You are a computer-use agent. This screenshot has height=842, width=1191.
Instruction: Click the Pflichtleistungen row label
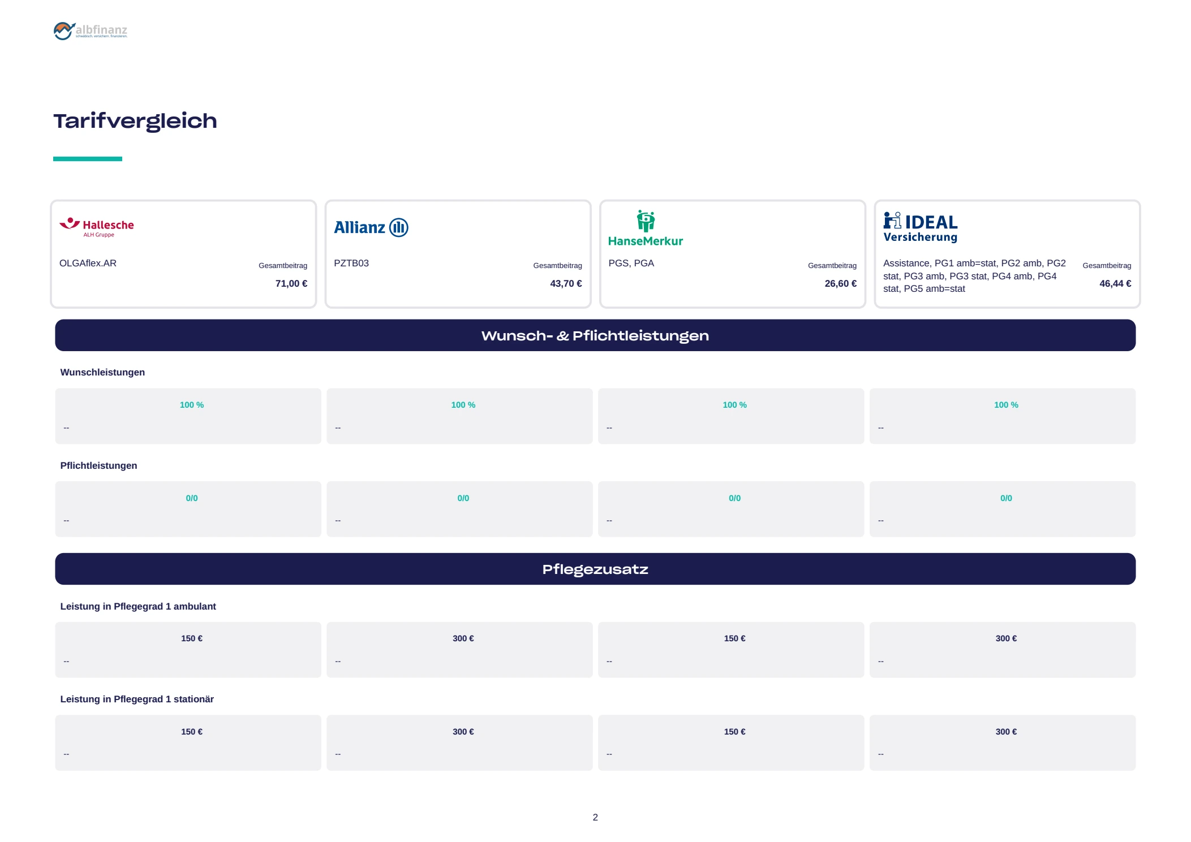[98, 465]
